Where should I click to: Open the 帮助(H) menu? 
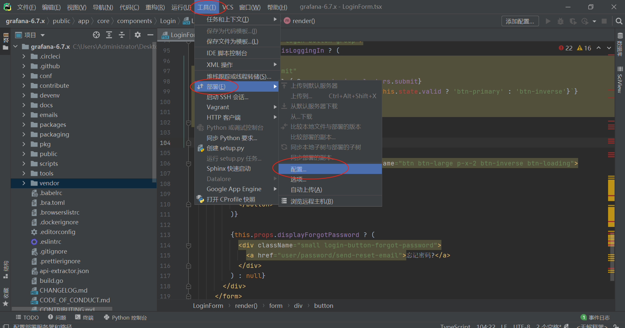tap(277, 7)
